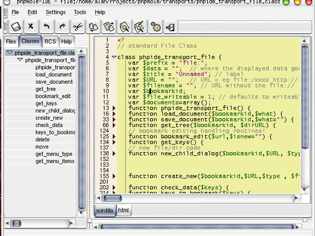Click the X close-document toolbar icon
The height and width of the screenshot is (236, 315).
[x=31, y=27]
